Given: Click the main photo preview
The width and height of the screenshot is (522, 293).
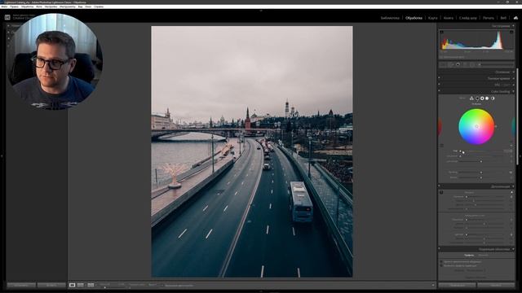Looking at the screenshot, I should tap(252, 151).
